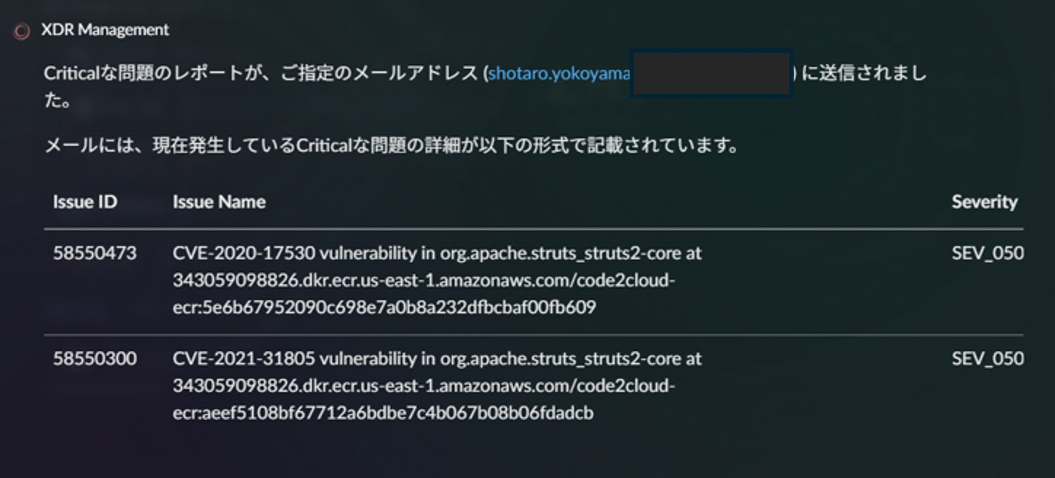Click the Severity column header
Viewport: 1055px width, 478px height.
click(984, 202)
